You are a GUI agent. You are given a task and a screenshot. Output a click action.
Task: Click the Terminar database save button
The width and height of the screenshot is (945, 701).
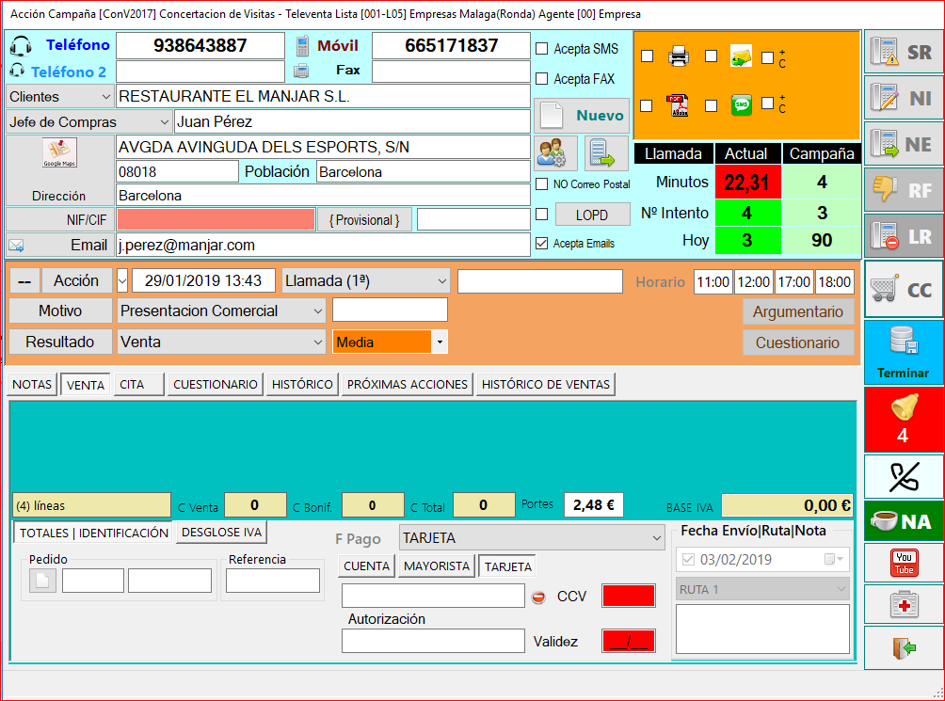pyautogui.click(x=904, y=352)
